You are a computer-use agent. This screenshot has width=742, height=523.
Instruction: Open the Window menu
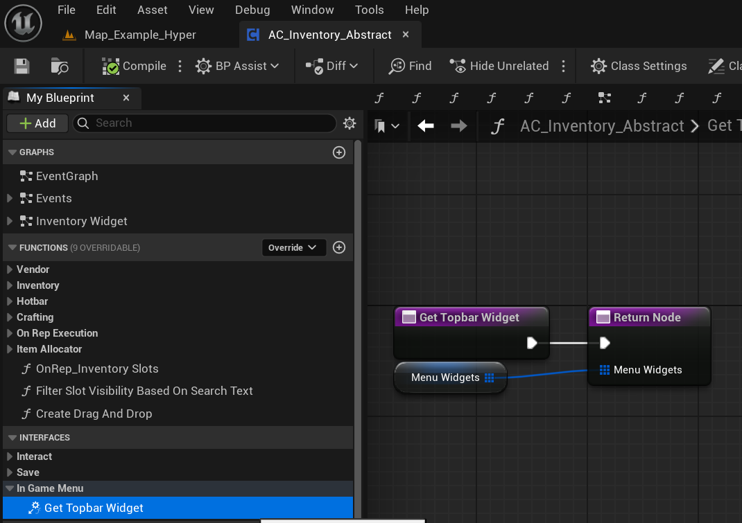point(312,10)
